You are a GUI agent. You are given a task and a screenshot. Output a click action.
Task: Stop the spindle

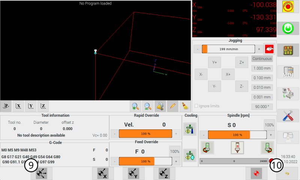coord(237,147)
